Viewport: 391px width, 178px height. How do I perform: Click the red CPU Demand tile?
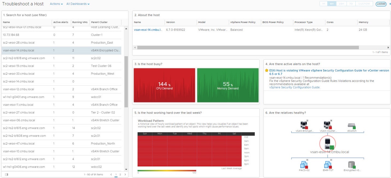point(164,85)
